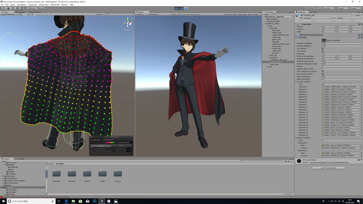Click the Play button
Viewport: 363px width, 204px height.
(176, 8)
